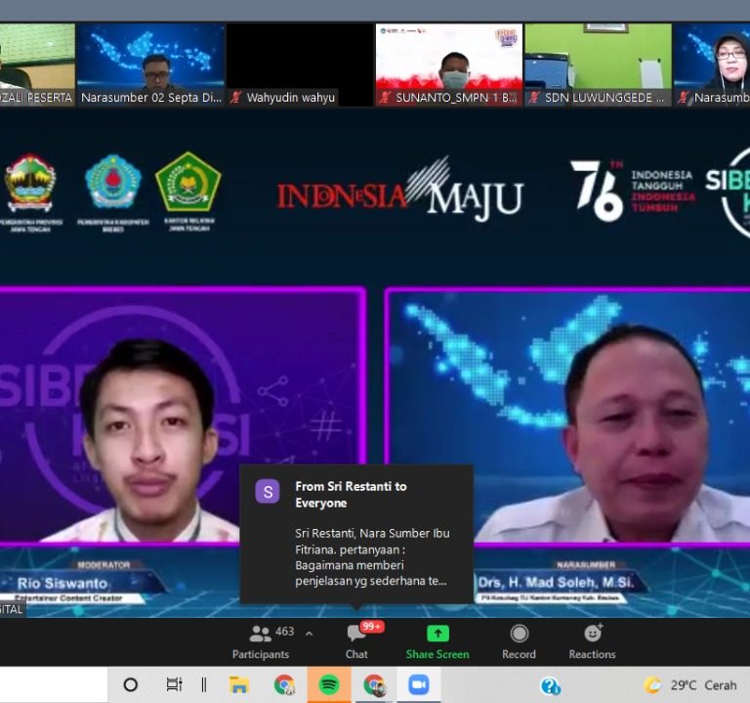Click the Rio Siswanto moderator name label
Viewport: 750px width, 703px height.
62,584
